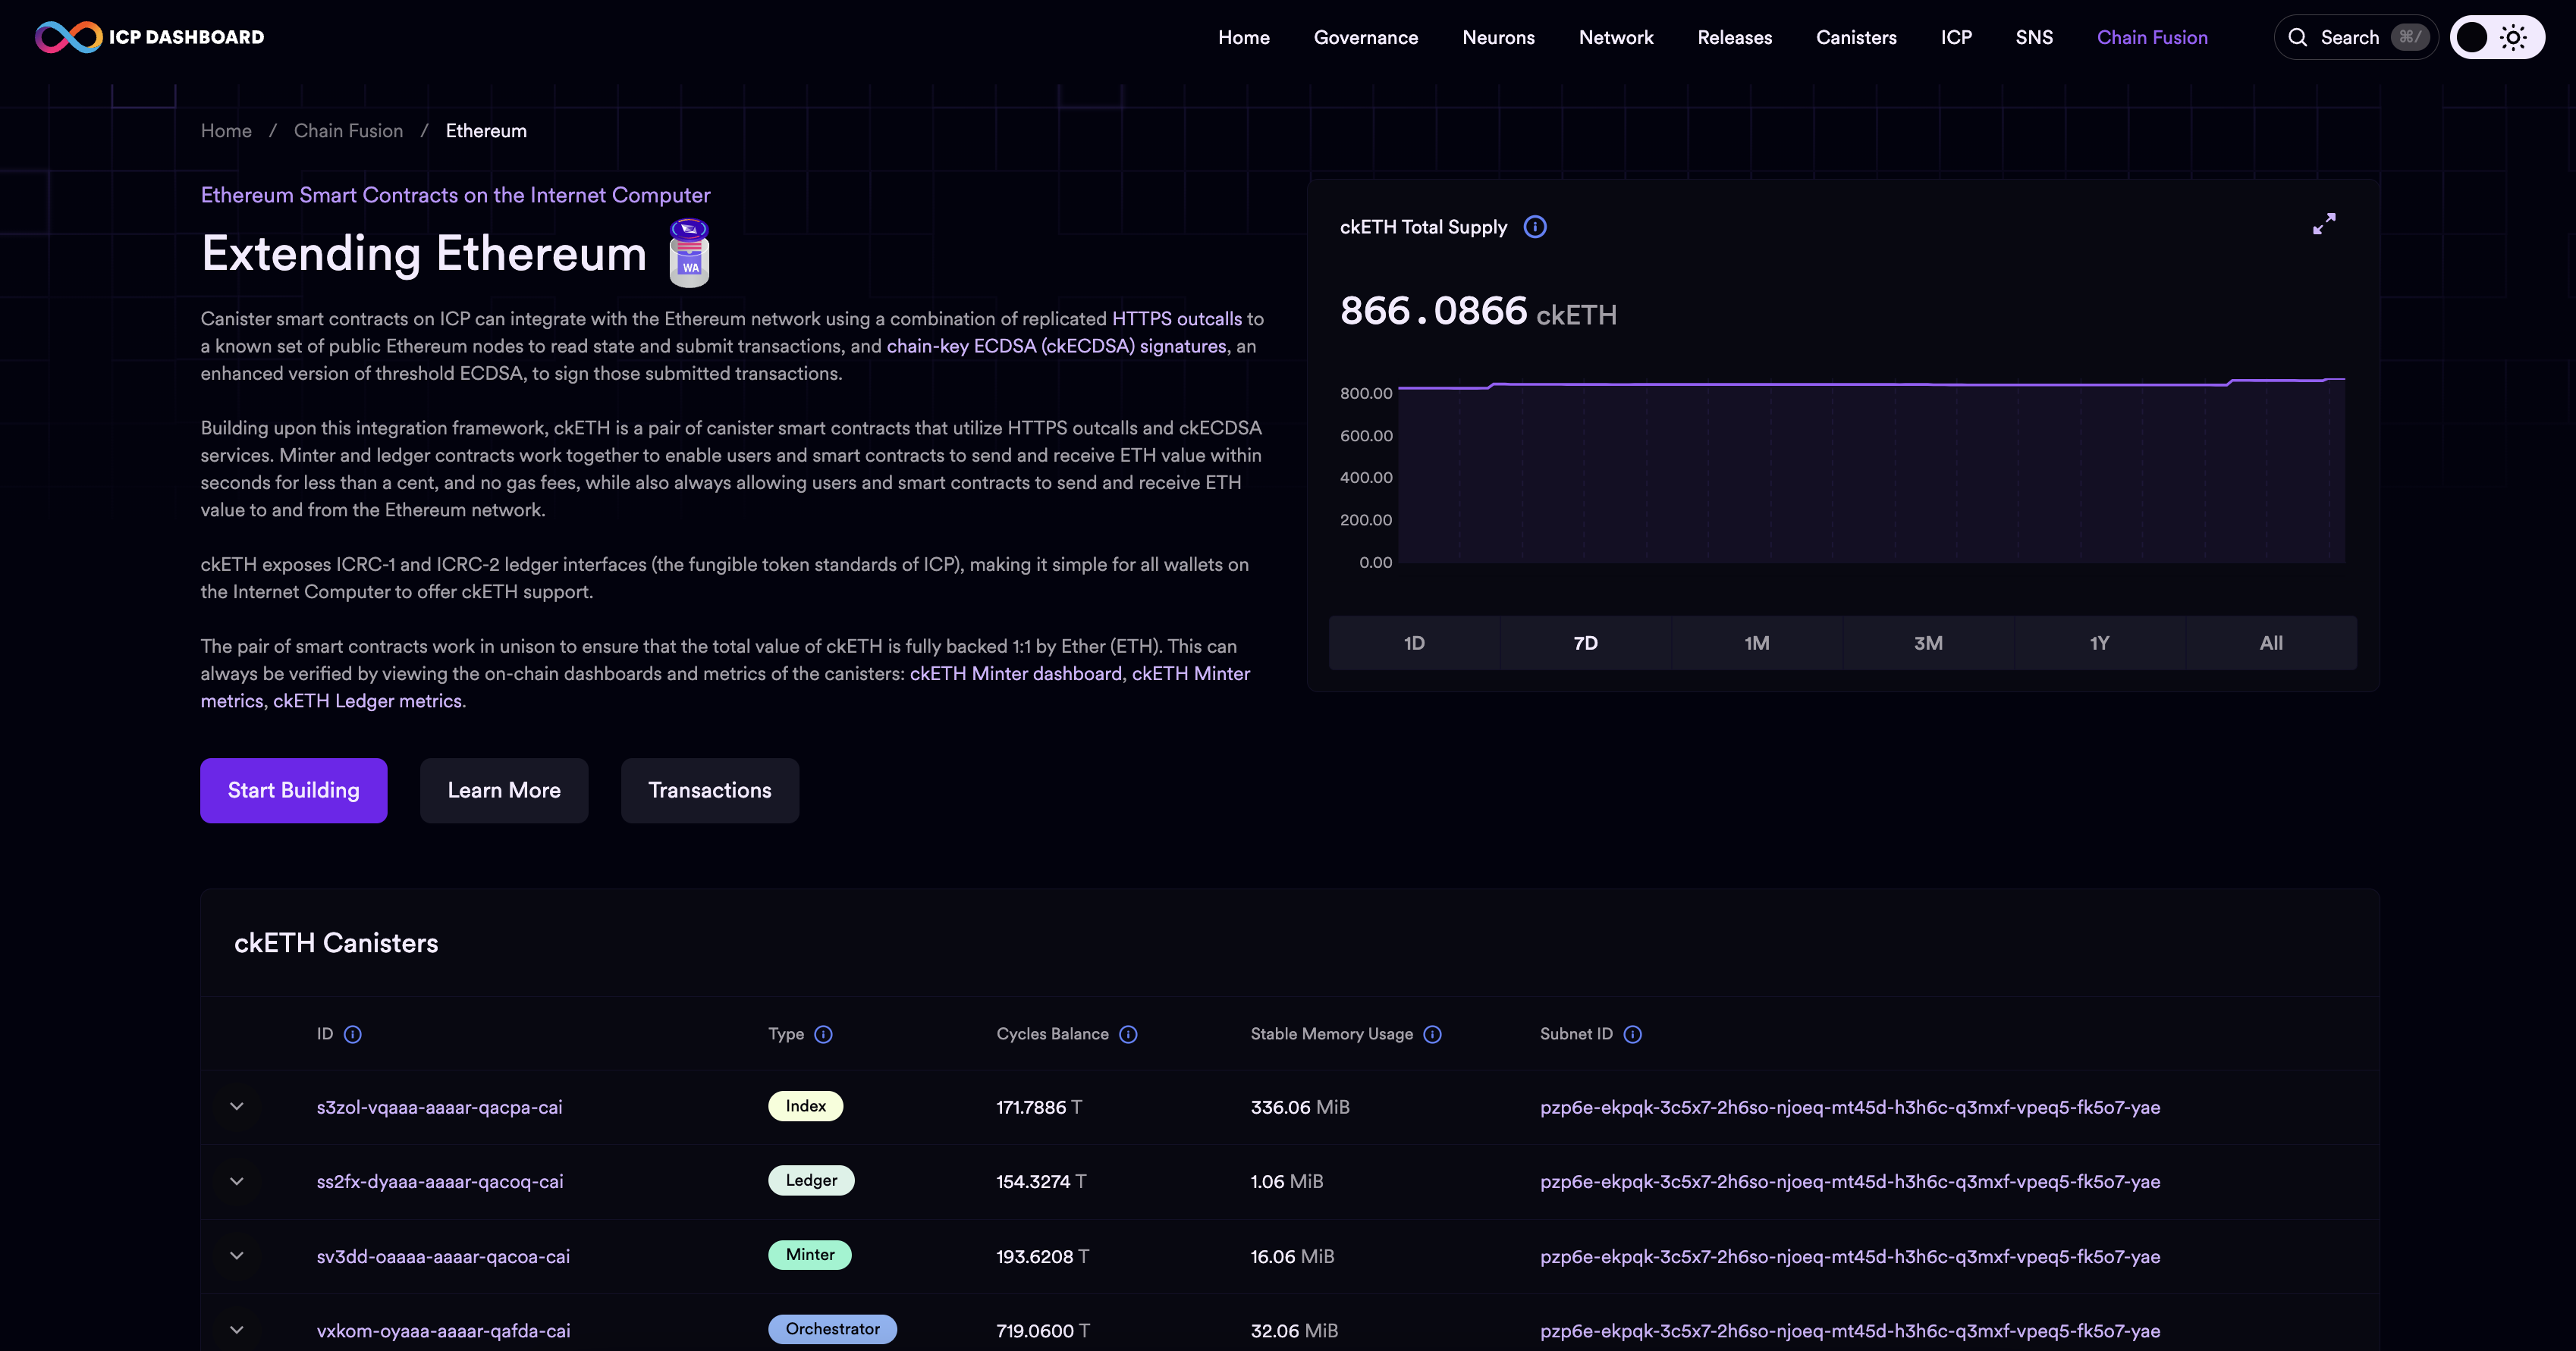
Task: Click the sun icon in theme switch
Action: click(x=2513, y=37)
